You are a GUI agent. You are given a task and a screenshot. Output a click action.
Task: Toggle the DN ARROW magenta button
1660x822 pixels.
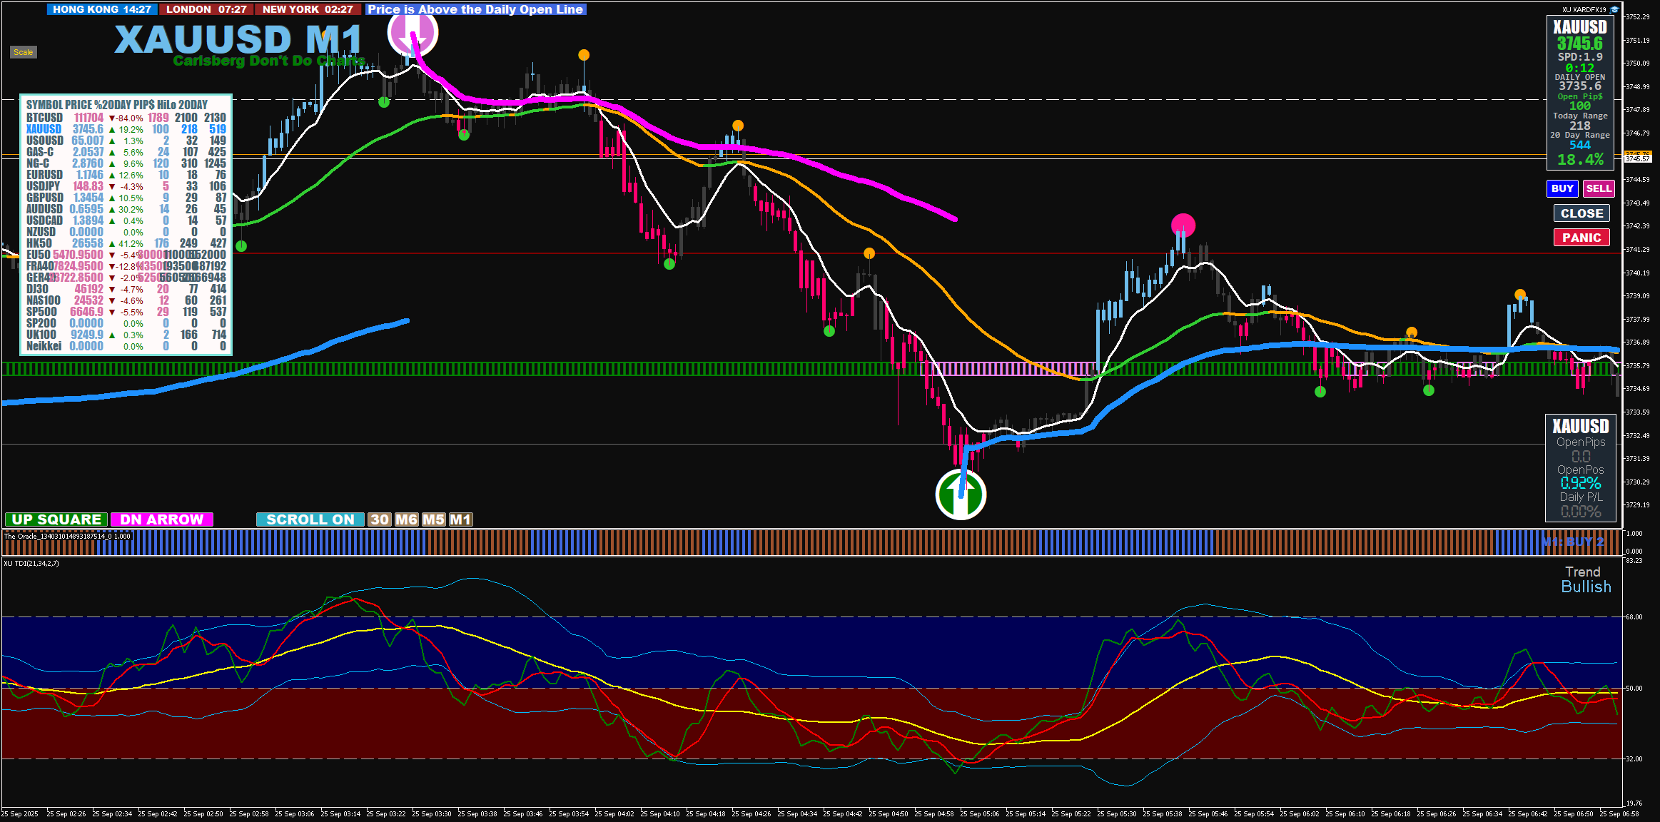pyautogui.click(x=162, y=519)
